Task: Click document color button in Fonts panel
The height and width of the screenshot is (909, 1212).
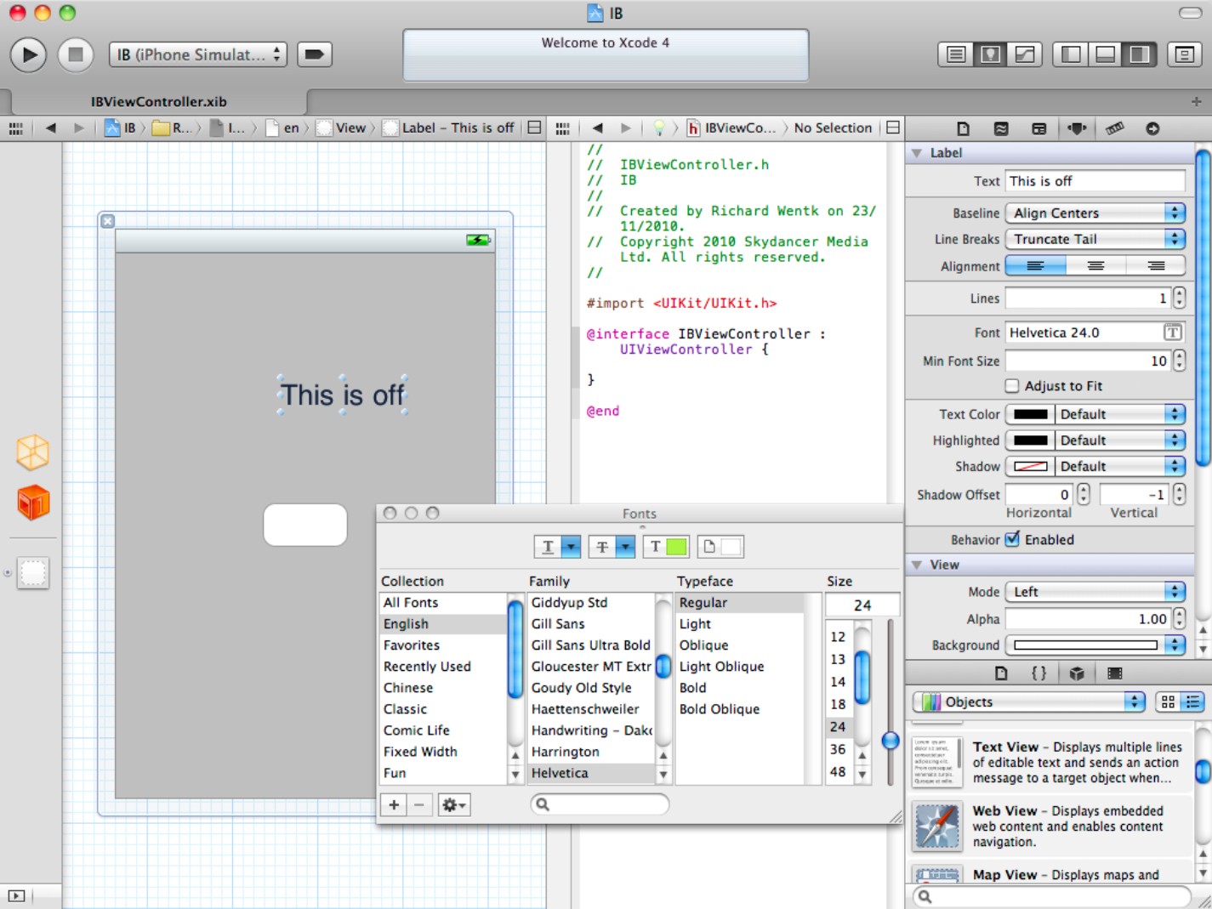Action: pos(720,547)
